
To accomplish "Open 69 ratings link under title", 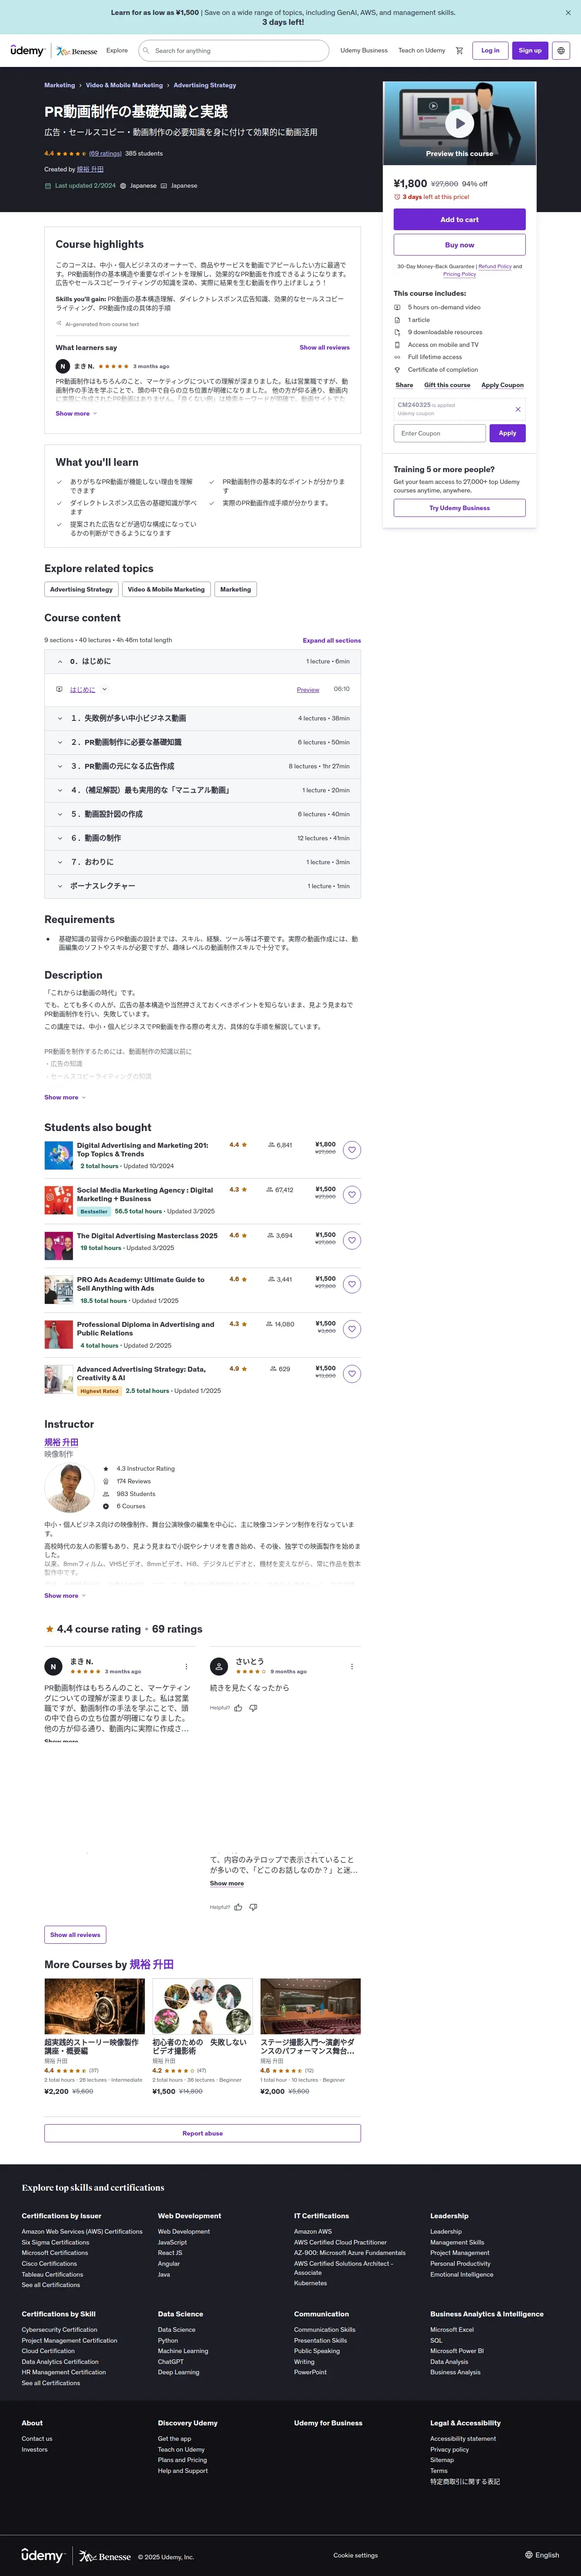I will click(105, 154).
